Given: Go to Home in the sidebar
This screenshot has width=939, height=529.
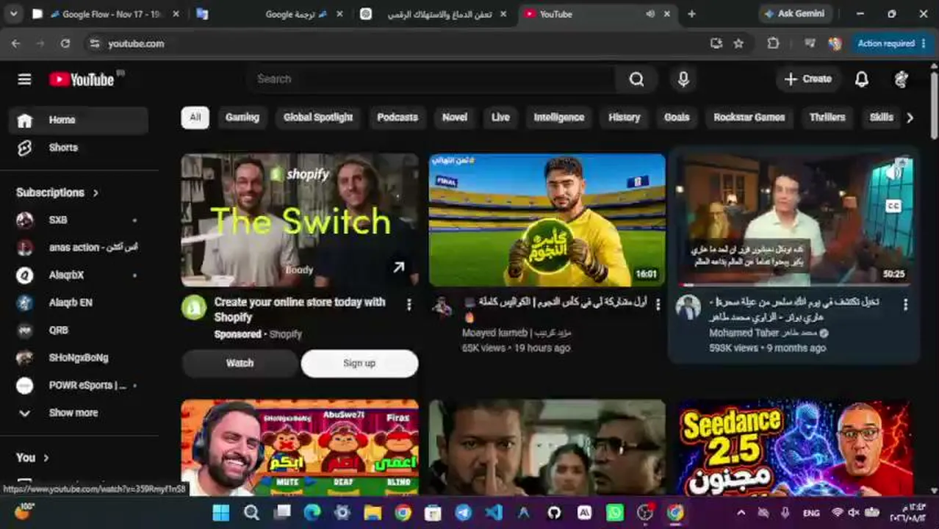Looking at the screenshot, I should (x=79, y=120).
